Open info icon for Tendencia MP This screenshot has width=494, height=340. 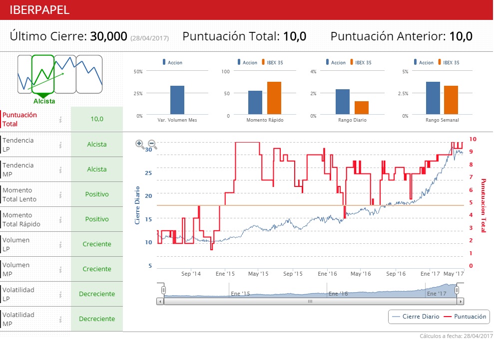(x=60, y=170)
